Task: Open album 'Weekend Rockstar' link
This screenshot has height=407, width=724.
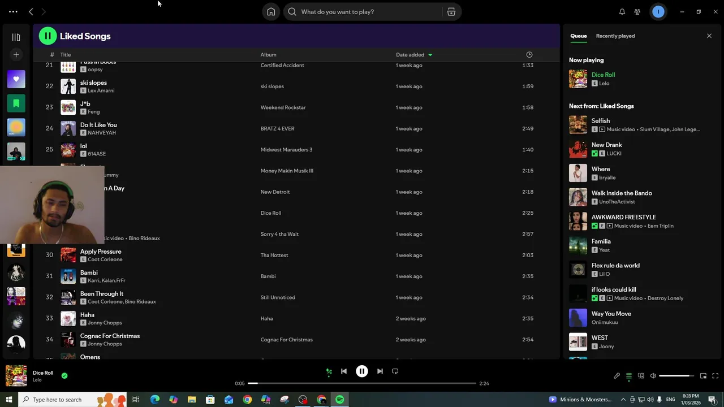Action: pyautogui.click(x=283, y=107)
